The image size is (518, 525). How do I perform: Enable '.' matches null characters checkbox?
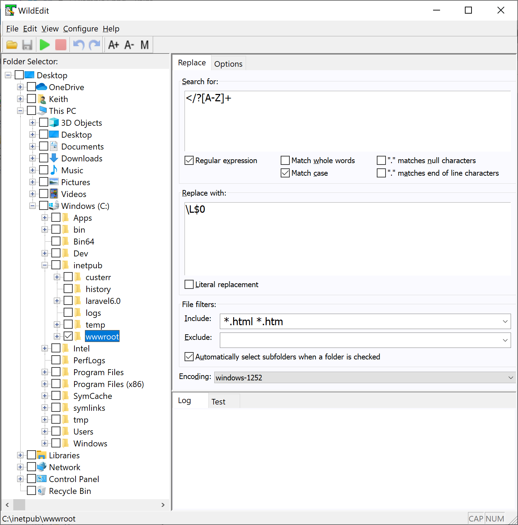point(381,160)
